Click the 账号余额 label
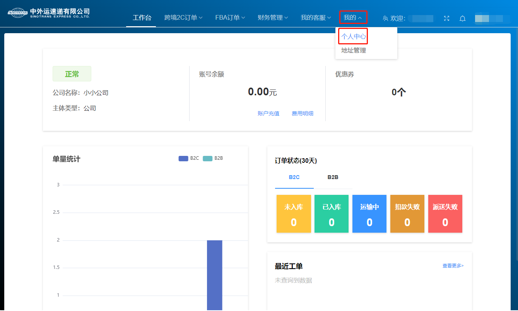 (212, 74)
